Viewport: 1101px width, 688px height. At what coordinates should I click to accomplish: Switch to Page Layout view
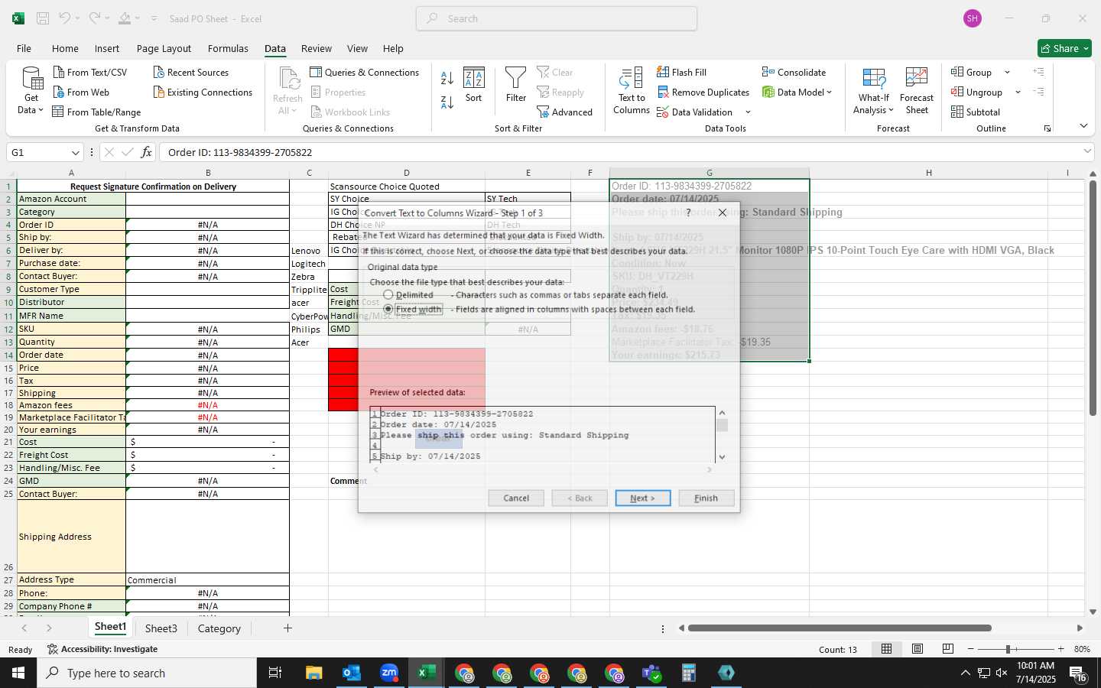point(917,649)
